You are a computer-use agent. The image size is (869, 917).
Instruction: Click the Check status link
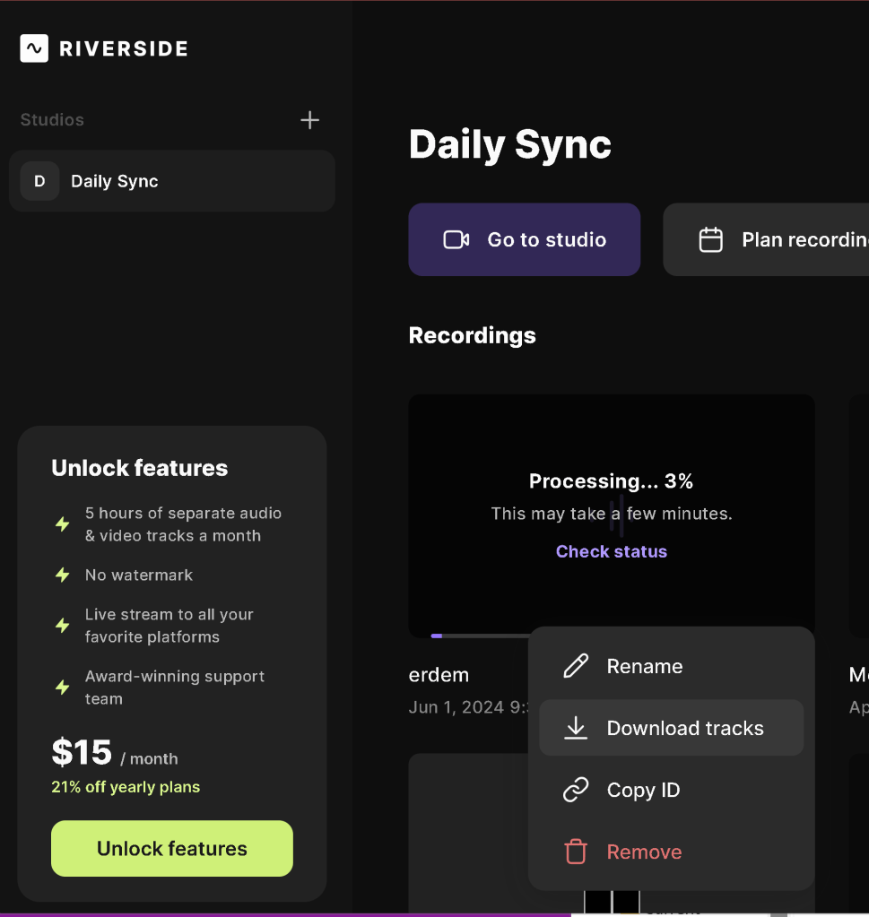pyautogui.click(x=611, y=551)
